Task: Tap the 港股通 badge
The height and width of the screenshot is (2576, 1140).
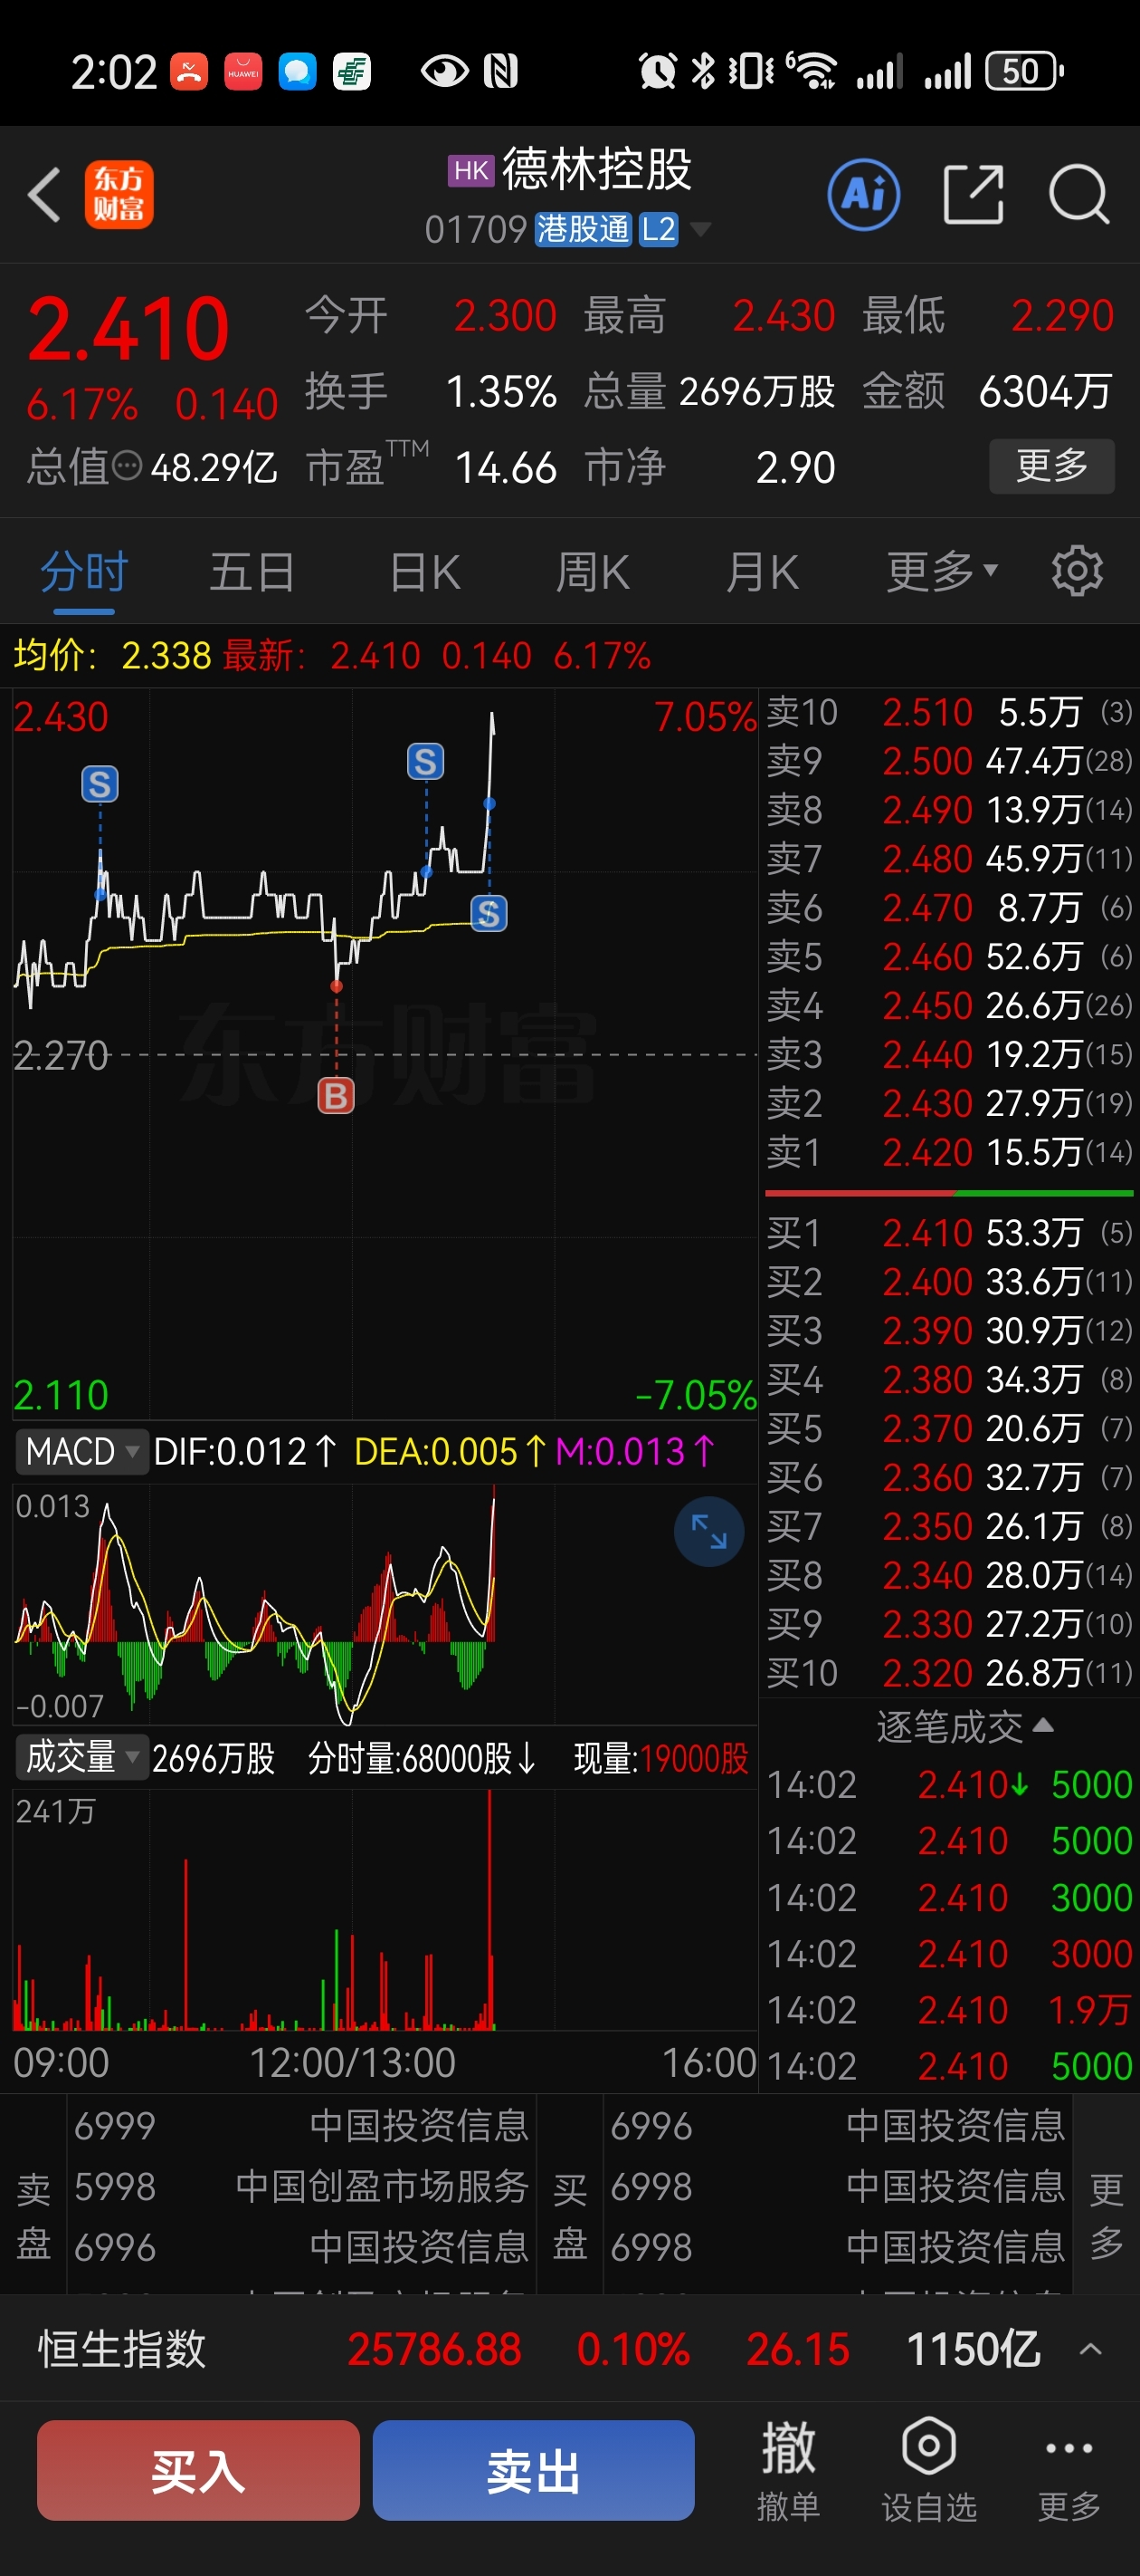Action: click(584, 229)
